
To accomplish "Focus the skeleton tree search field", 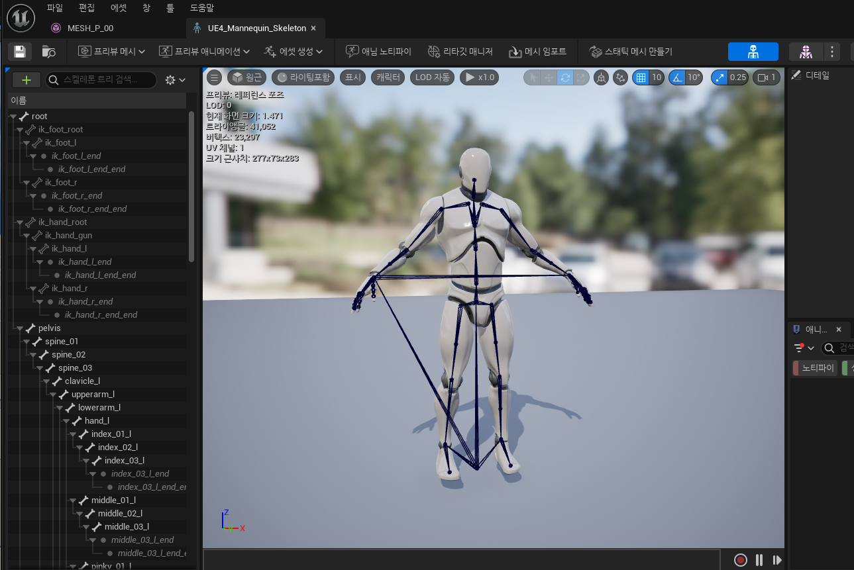I will [101, 80].
